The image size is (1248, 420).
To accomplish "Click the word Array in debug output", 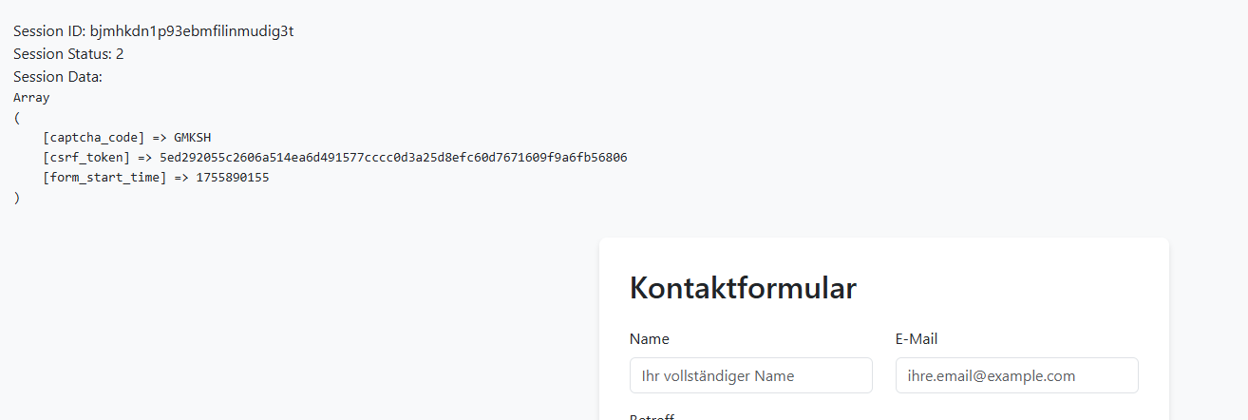I will [31, 97].
